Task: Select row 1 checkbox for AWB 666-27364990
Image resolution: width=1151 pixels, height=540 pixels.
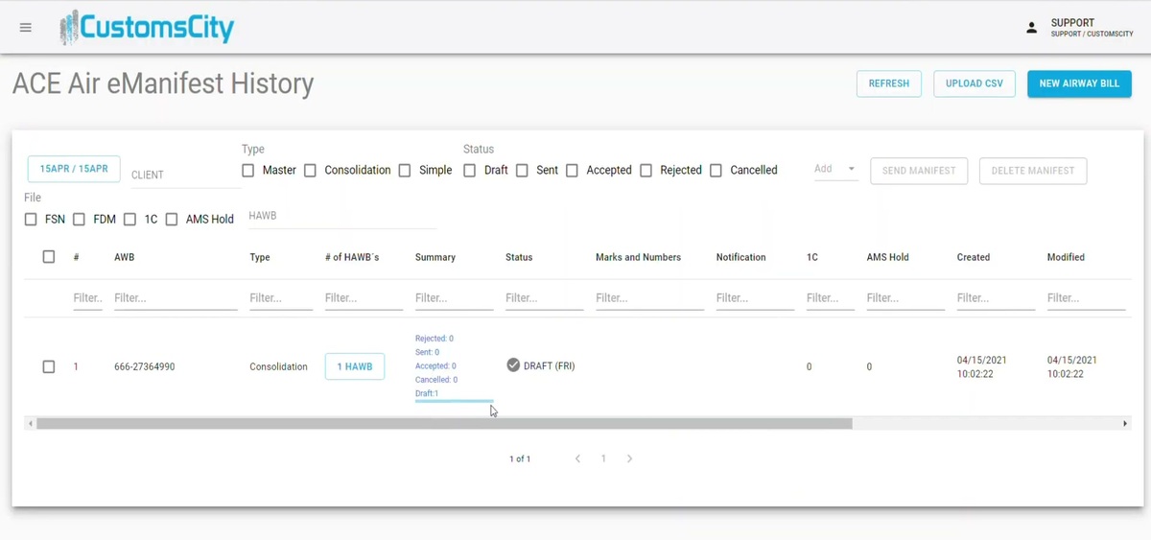Action: (49, 366)
